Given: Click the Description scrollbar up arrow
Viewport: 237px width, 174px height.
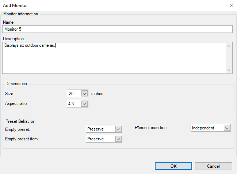Looking at the screenshot, I should [229, 46].
